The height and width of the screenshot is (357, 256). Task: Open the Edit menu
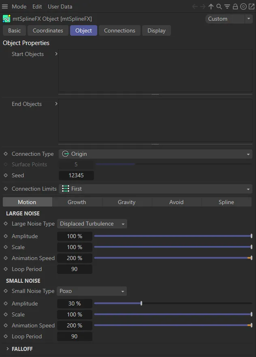[x=37, y=6]
